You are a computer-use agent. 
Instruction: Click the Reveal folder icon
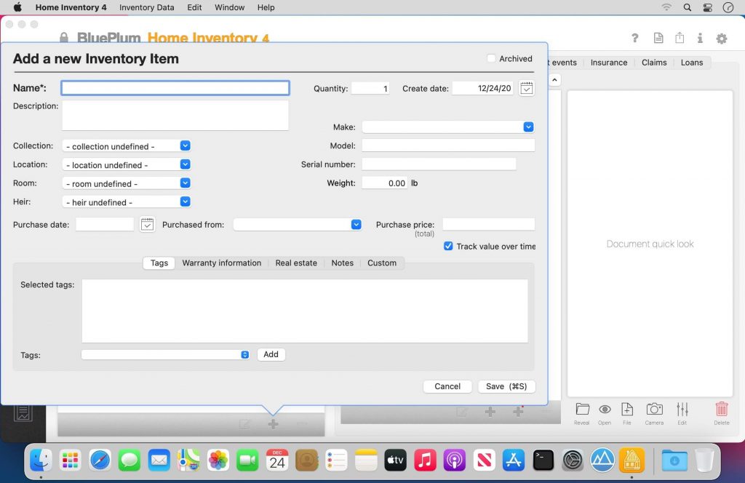click(x=582, y=410)
